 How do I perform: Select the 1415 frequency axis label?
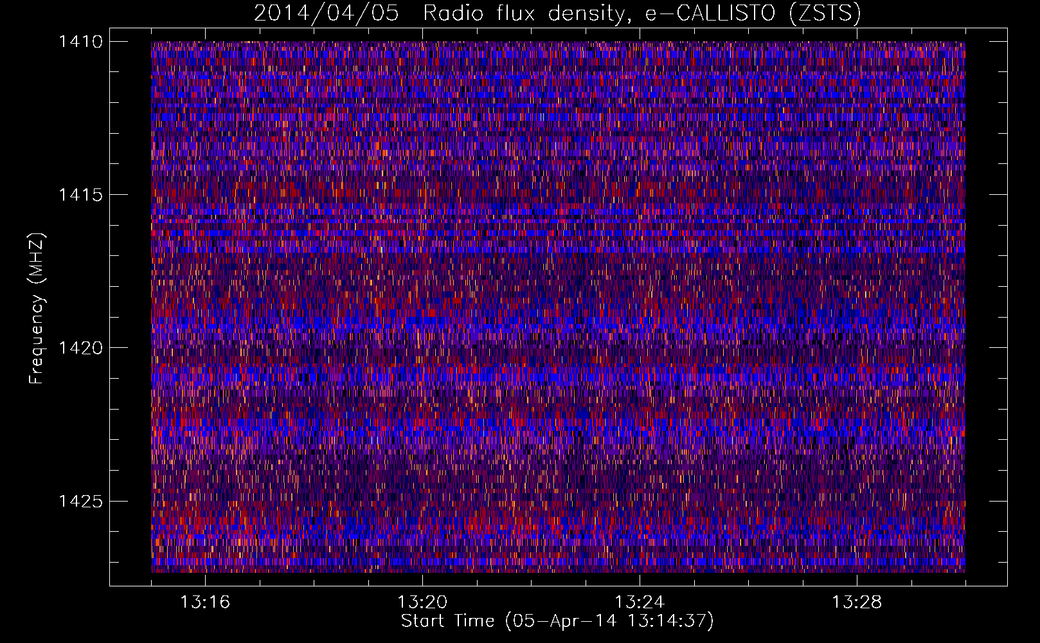[80, 195]
